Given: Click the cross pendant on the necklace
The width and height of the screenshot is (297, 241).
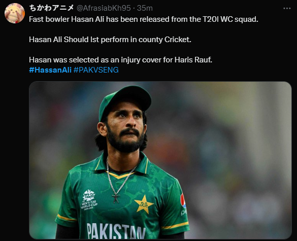Looking at the screenshot, I should click(116, 198).
